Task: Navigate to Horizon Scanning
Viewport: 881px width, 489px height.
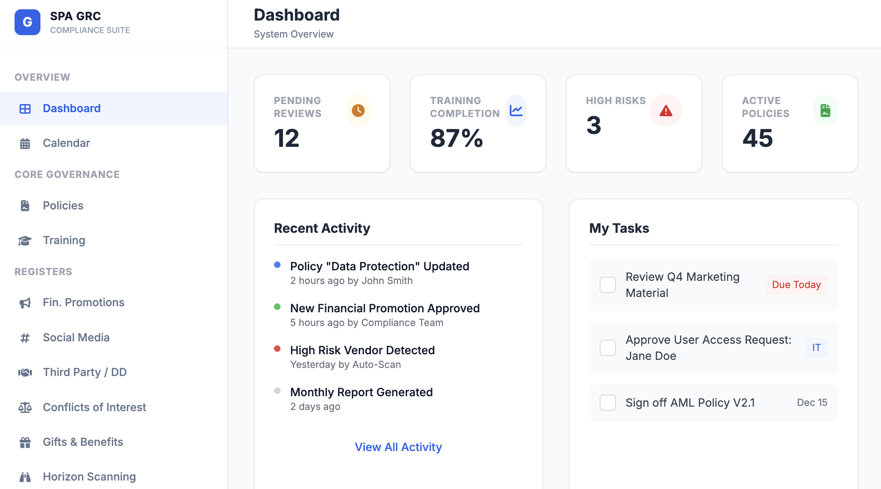Action: pyautogui.click(x=89, y=476)
